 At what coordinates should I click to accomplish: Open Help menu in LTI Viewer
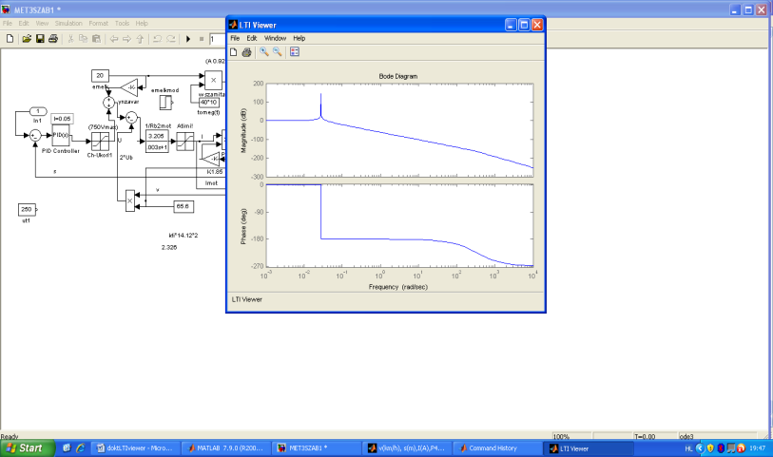point(300,38)
